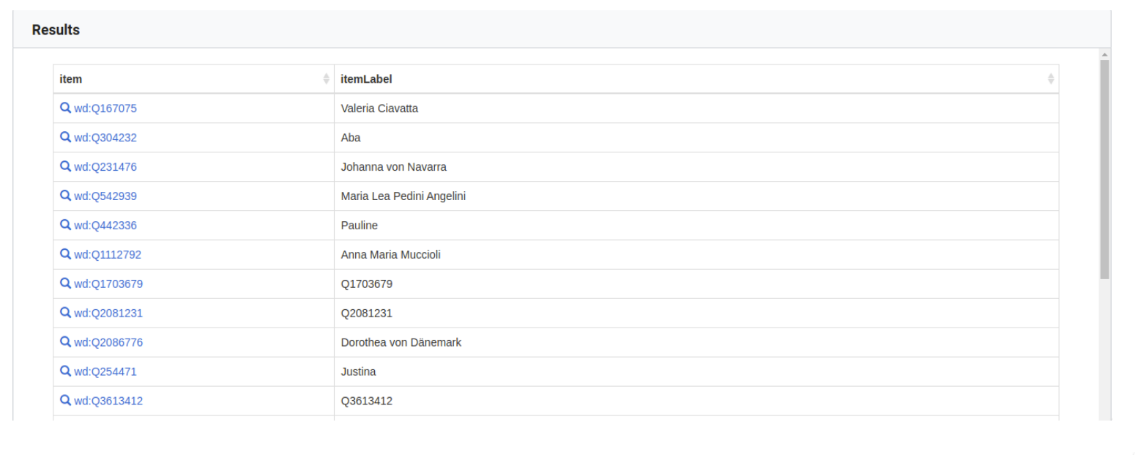Open explorer magnifier for wd:Q1112792
The image size is (1135, 455).
click(x=65, y=255)
